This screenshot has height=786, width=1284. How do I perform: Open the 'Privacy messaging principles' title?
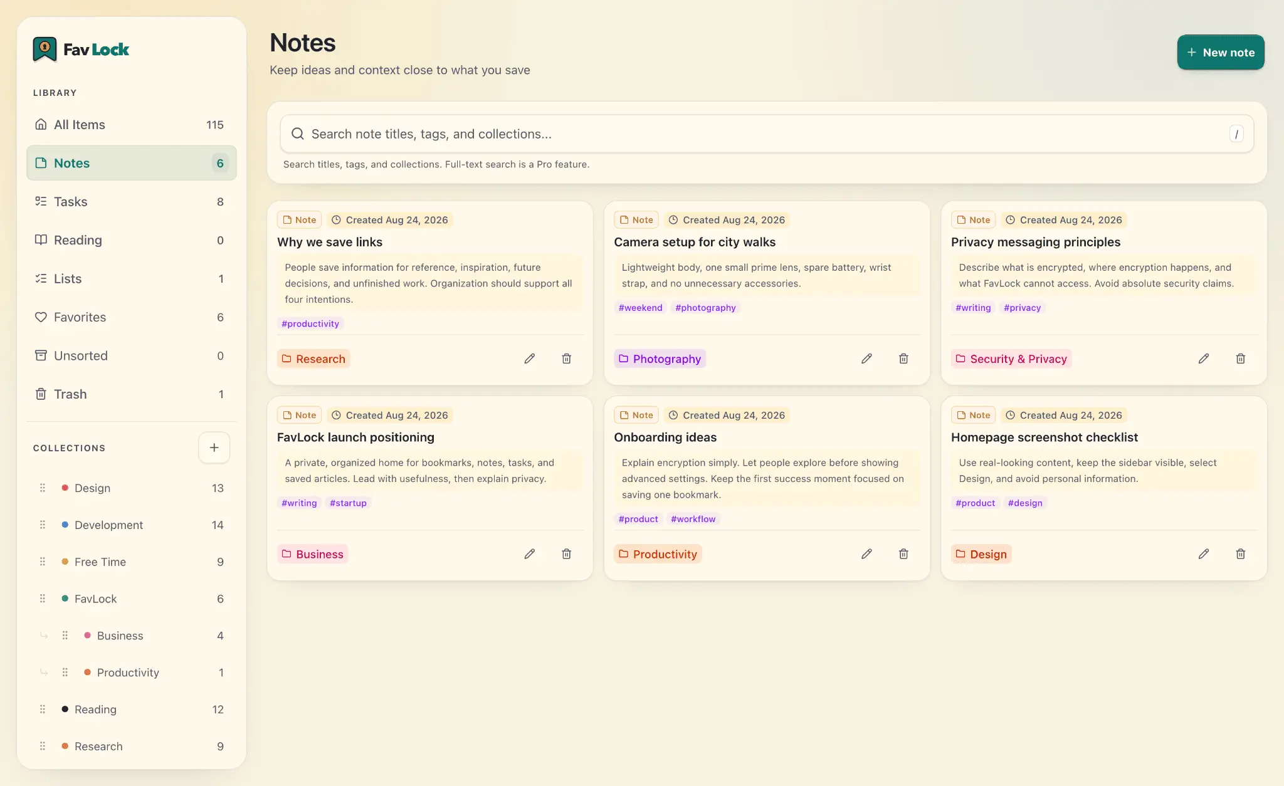coord(1036,242)
